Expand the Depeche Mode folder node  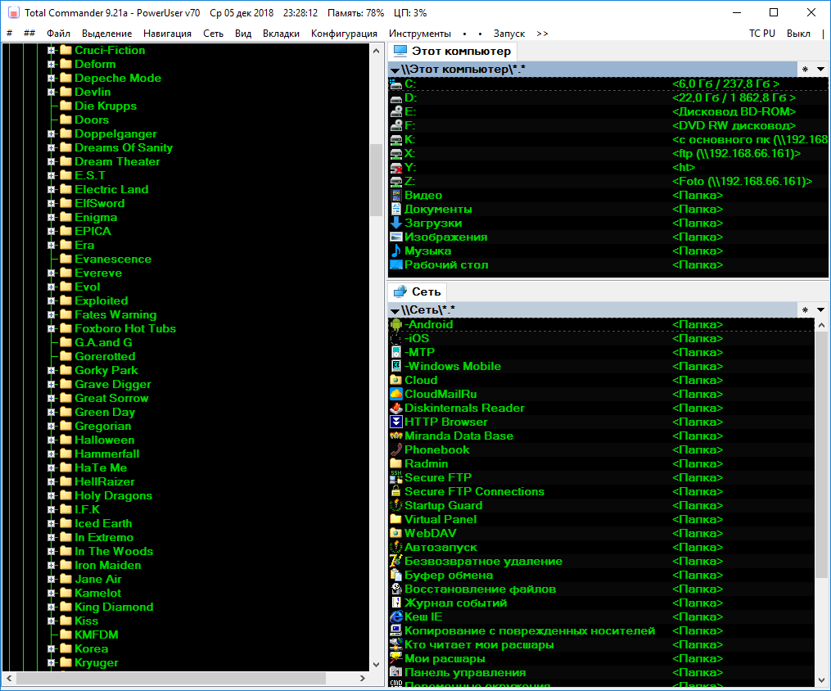click(51, 79)
